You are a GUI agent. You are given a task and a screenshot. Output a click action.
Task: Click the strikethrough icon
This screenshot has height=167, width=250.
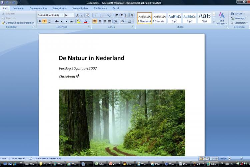[x=57, y=21]
